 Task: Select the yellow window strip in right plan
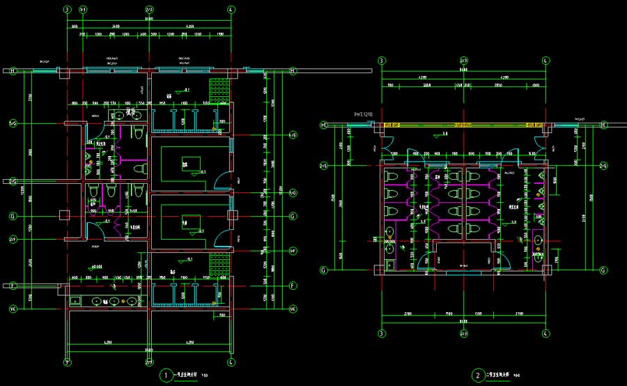464,125
